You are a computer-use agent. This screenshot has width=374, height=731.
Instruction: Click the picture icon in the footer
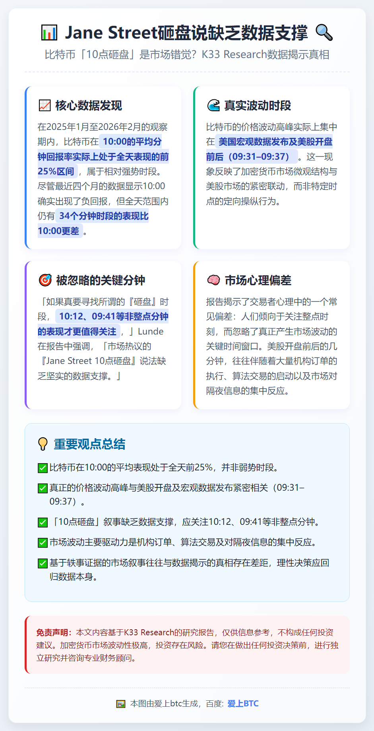[x=121, y=704]
